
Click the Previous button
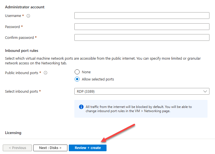pos(17,148)
